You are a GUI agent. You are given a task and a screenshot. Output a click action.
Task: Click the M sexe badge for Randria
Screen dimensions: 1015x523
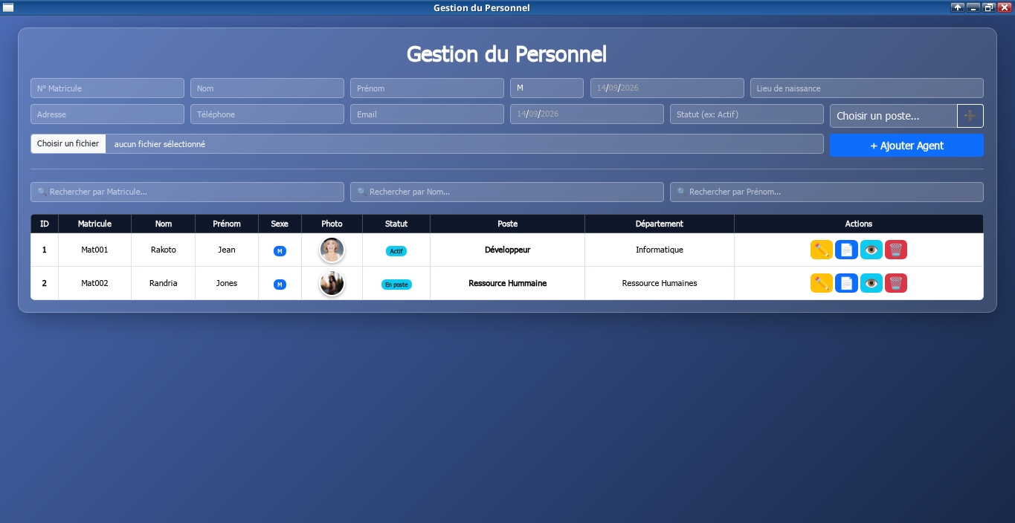tap(280, 285)
